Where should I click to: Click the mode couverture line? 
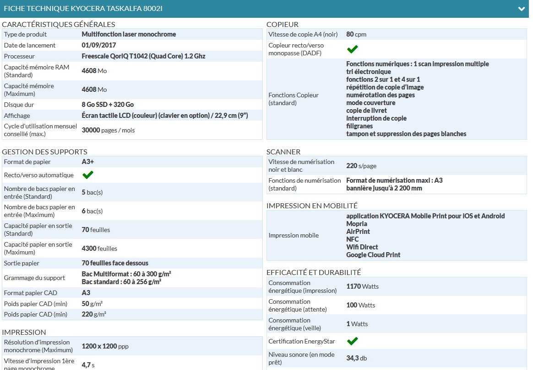tap(371, 103)
